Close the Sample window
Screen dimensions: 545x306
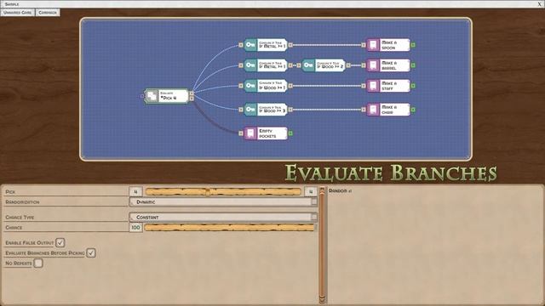(539, 4)
